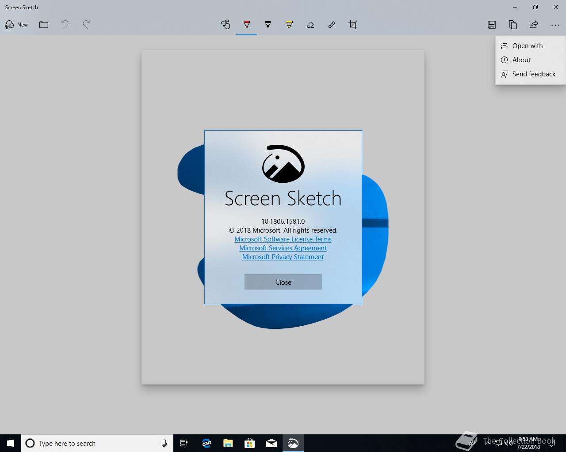566x452 pixels.
Task: Share the snip
Action: click(x=534, y=25)
